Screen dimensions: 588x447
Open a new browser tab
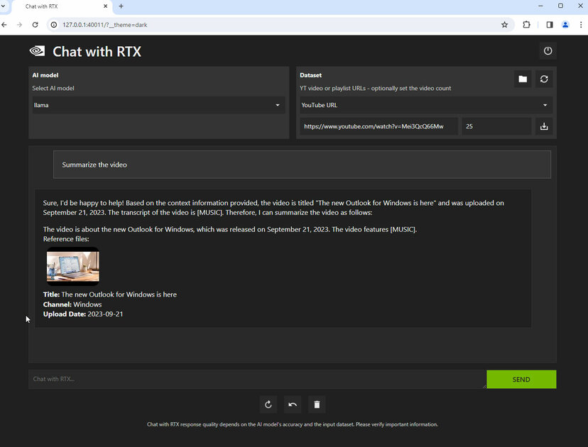pos(121,6)
